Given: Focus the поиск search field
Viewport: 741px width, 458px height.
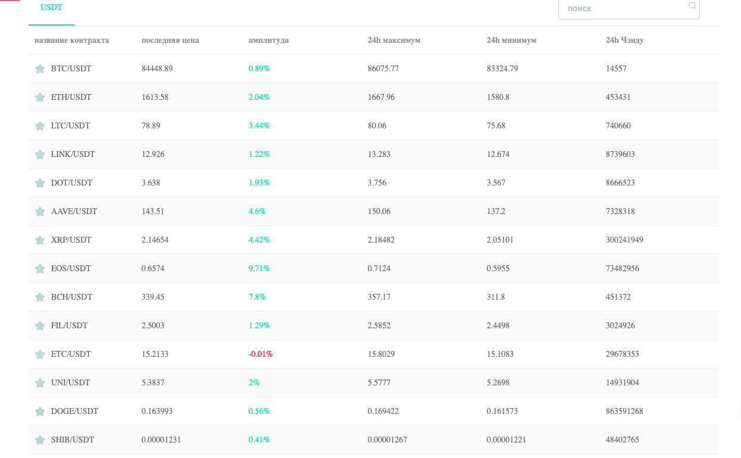Looking at the screenshot, I should click(x=629, y=9).
